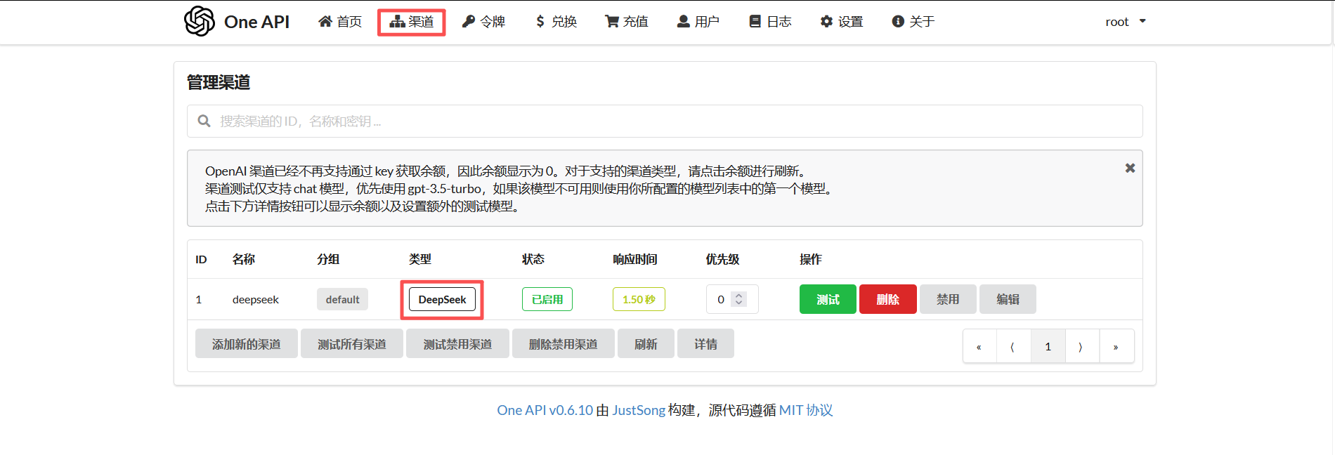
Task: Decrease priority with the down stepper arrow
Action: coord(738,303)
